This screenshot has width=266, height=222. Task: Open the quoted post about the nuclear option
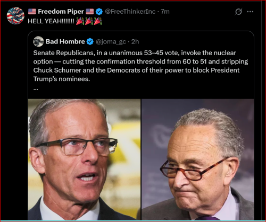tap(140, 66)
